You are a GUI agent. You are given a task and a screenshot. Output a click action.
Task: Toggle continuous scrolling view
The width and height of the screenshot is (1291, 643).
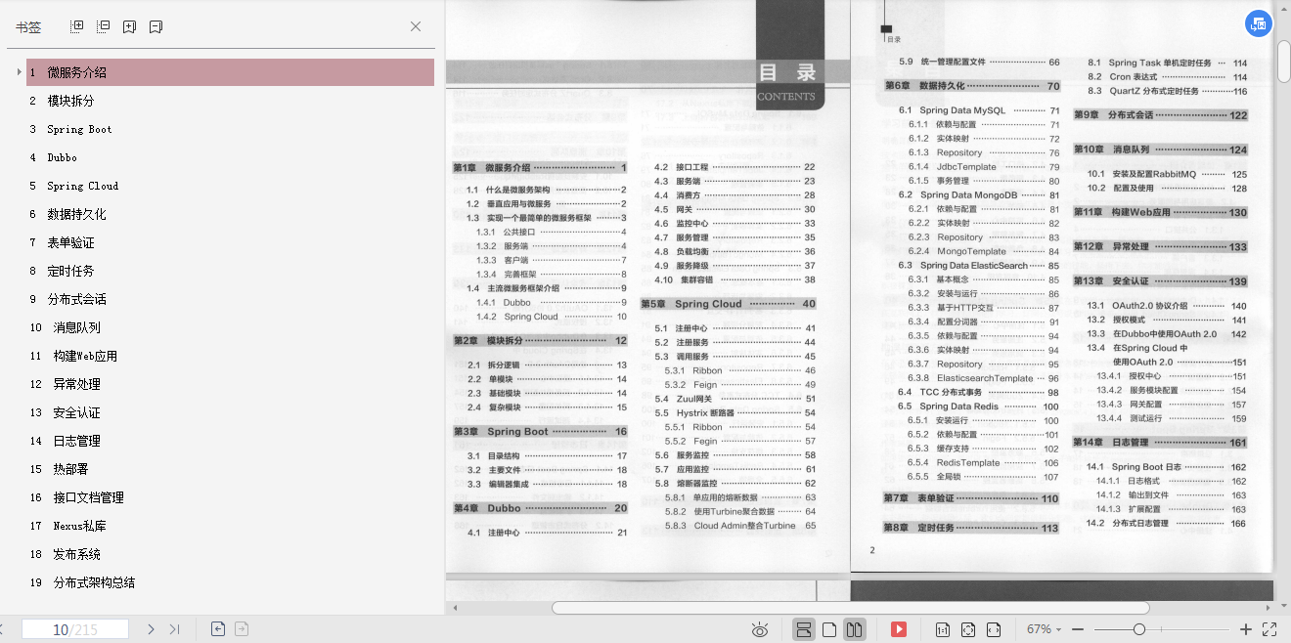click(x=804, y=629)
